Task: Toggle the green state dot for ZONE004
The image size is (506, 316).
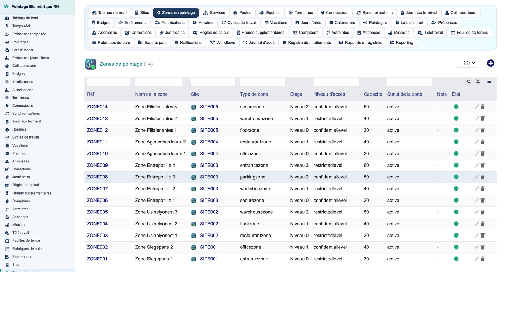Action: 456,224
